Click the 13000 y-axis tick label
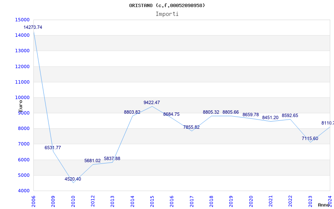This screenshot has height=209, width=334. click(23, 51)
